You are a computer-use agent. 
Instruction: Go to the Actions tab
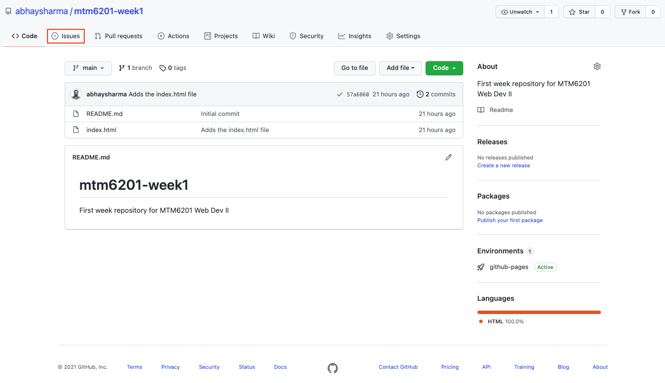click(x=173, y=36)
